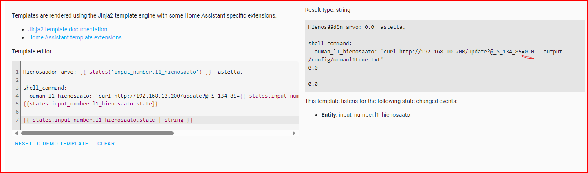
Task: Click line number 1 in editor gutter
Action: pyautogui.click(x=17, y=72)
